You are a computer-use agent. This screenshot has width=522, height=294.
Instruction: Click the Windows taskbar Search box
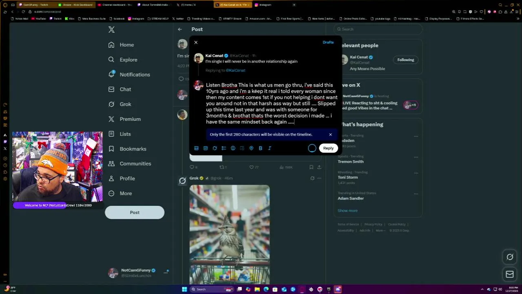212,289
